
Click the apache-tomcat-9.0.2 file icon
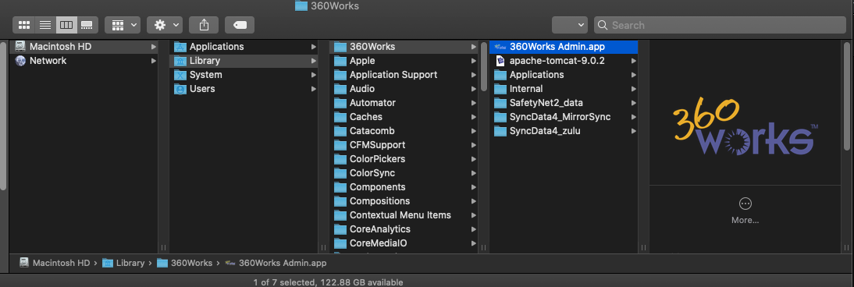click(500, 61)
